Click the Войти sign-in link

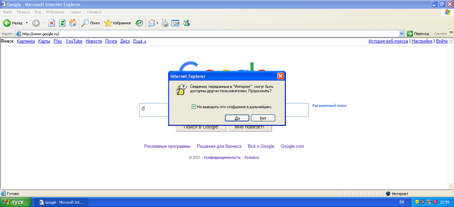click(x=442, y=41)
